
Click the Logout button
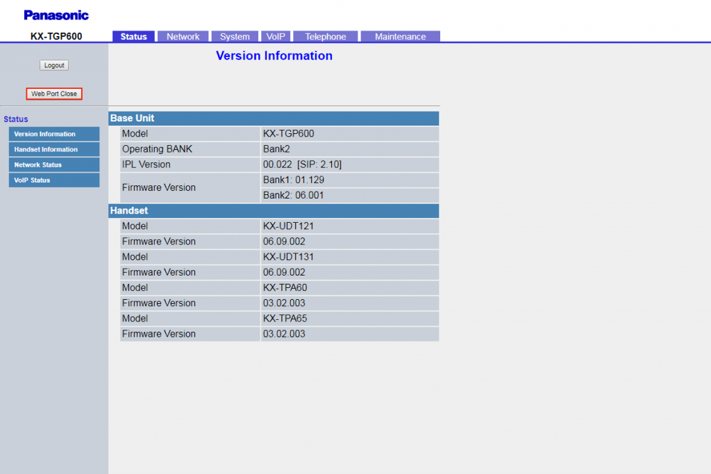point(54,65)
